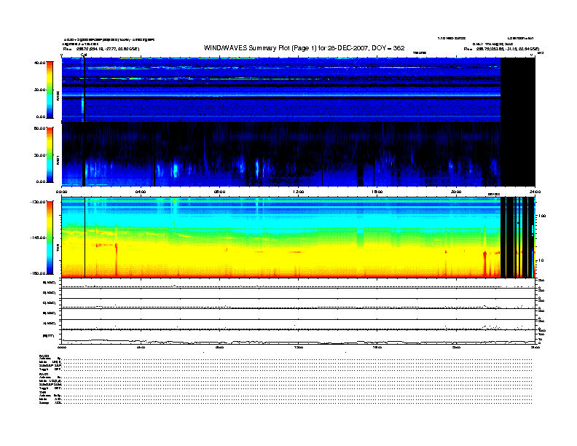The image size is (577, 446).
Task: Click the bottom magnetic field line trace
Action: [x=299, y=342]
